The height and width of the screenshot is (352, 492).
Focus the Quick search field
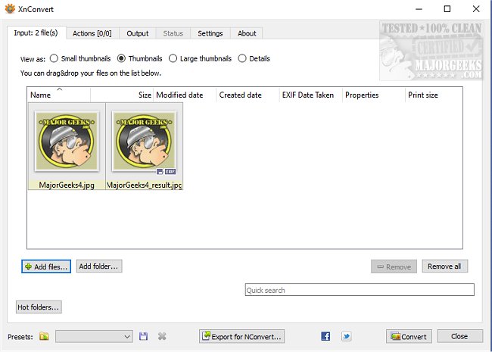pyautogui.click(x=360, y=290)
